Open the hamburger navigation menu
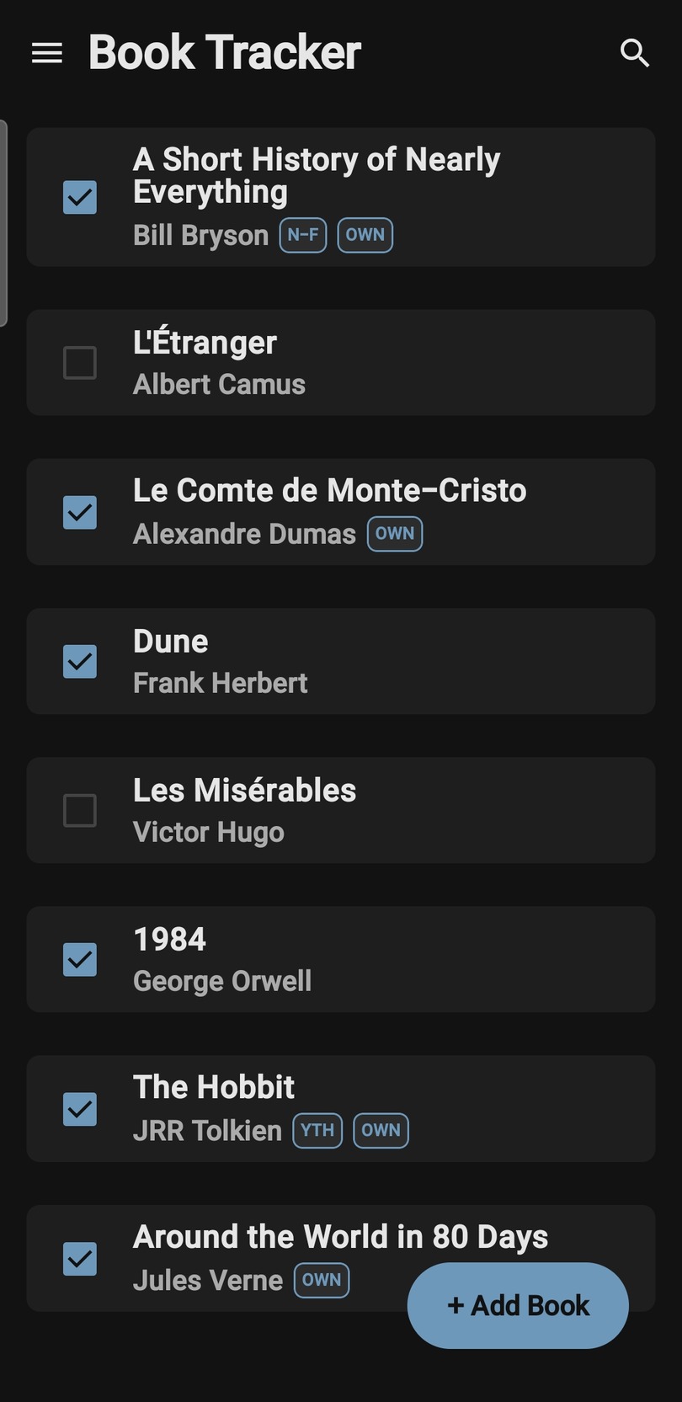 tap(47, 53)
